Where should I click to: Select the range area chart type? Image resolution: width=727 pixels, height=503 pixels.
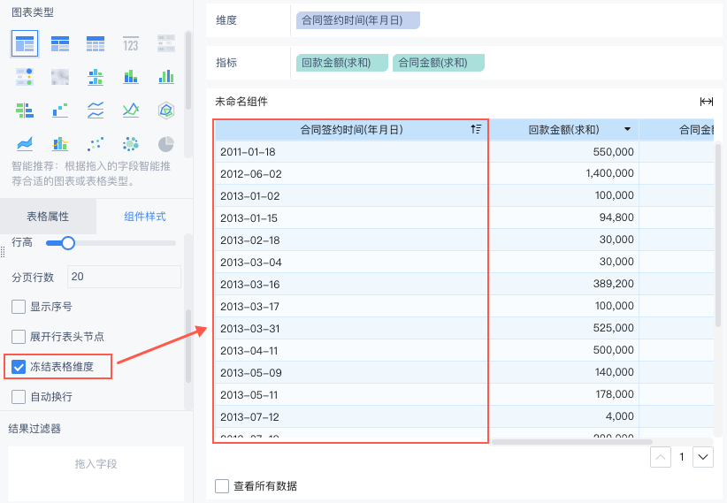(x=25, y=144)
